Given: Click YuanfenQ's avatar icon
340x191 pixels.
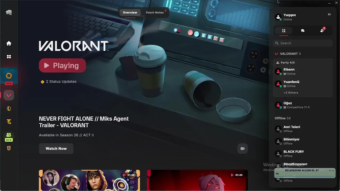Looking at the screenshot, I should pyautogui.click(x=278, y=84).
